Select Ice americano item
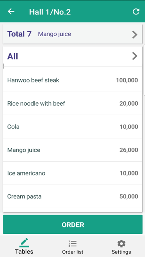This screenshot has height=257, width=145. 72,173
